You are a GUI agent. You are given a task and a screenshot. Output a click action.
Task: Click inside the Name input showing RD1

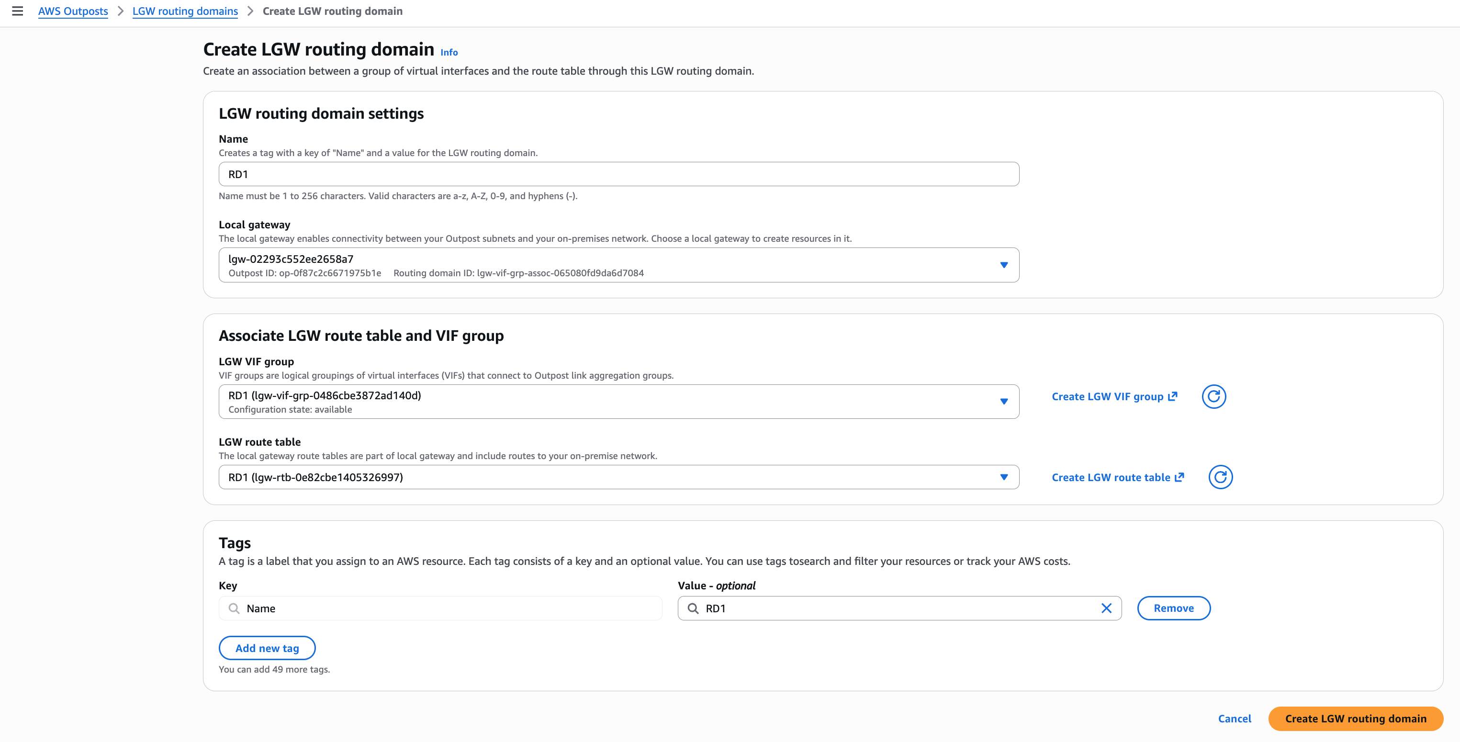(x=618, y=173)
